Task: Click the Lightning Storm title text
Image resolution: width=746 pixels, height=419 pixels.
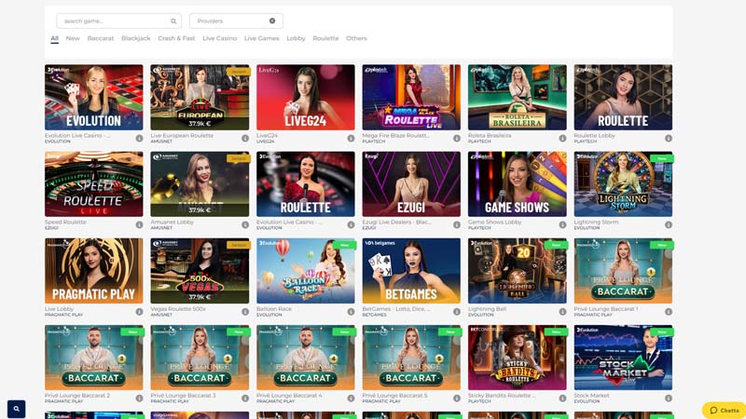Action: 596,222
